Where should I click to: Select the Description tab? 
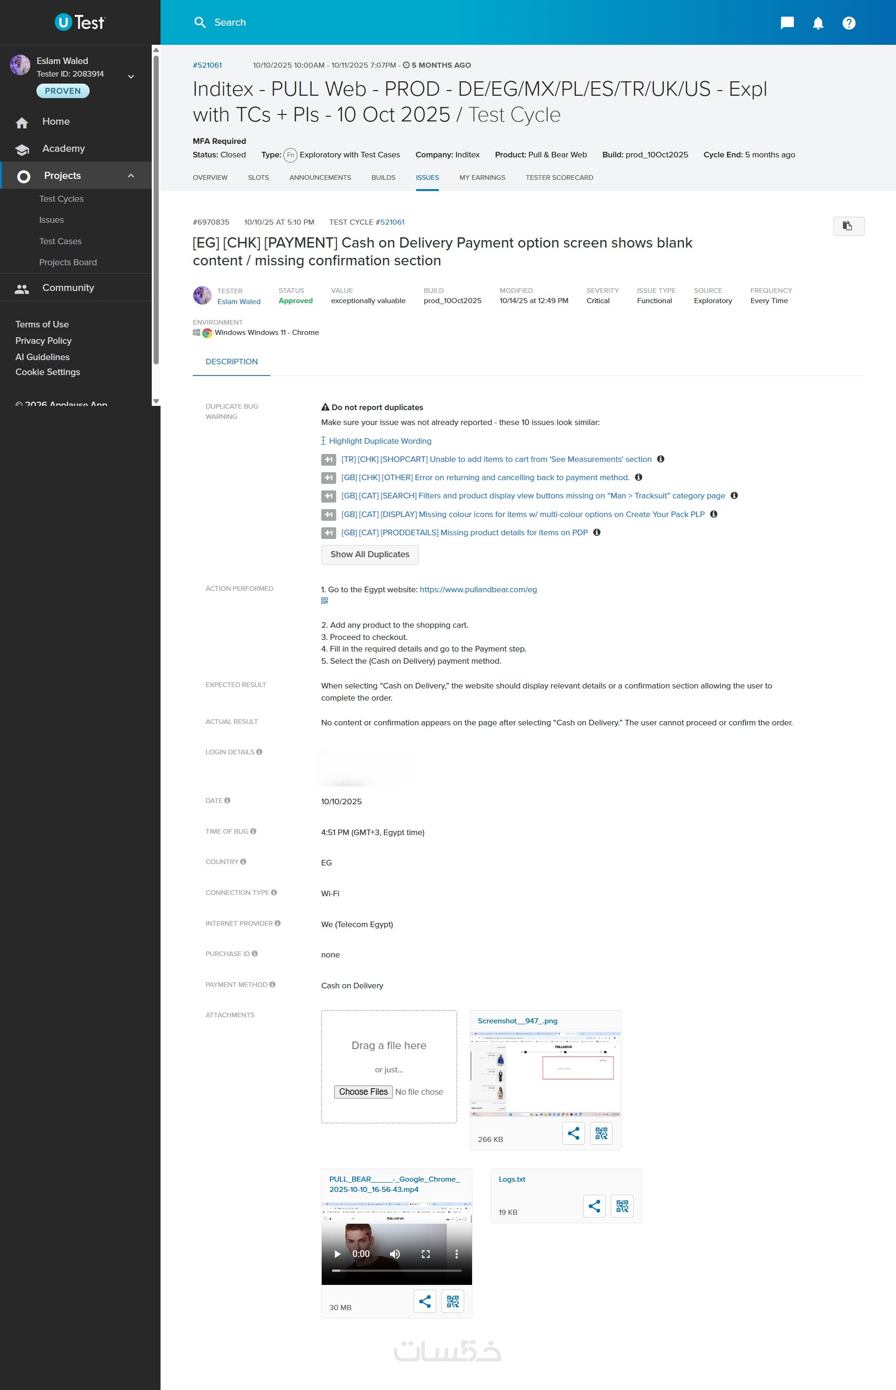click(x=232, y=362)
